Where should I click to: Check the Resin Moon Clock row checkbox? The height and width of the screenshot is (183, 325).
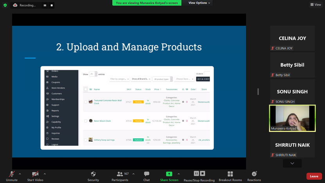pyautogui.click(x=86, y=121)
